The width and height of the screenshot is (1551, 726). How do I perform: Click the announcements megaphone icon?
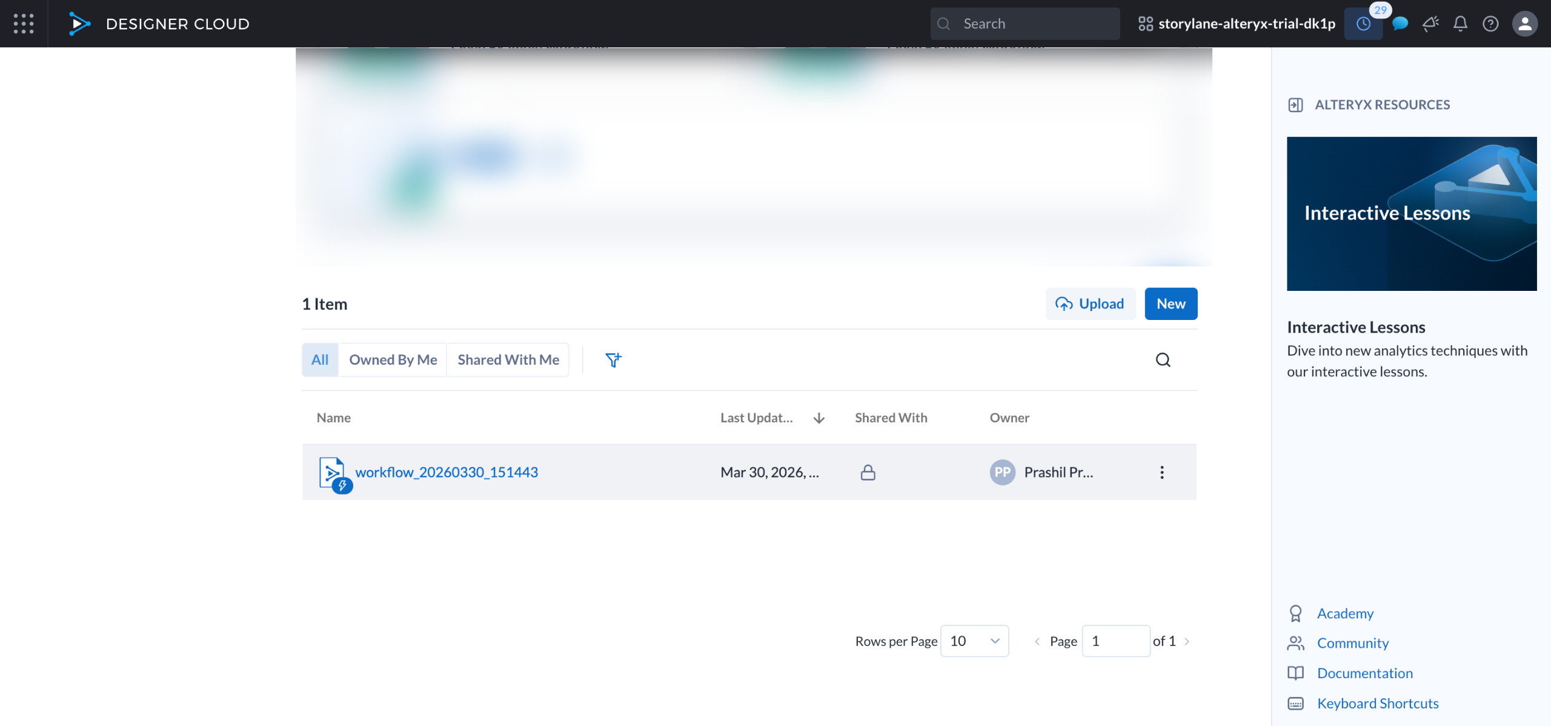(1430, 24)
